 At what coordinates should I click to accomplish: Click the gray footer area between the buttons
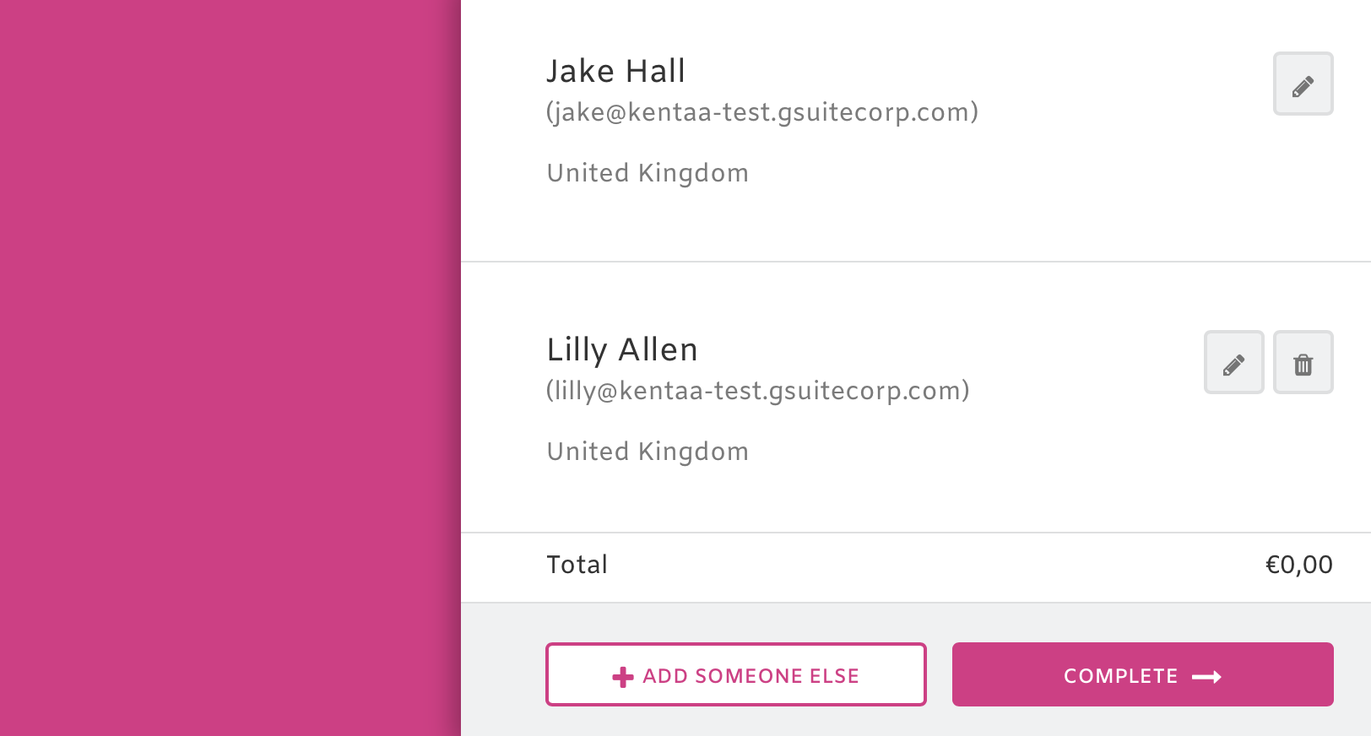(940, 674)
